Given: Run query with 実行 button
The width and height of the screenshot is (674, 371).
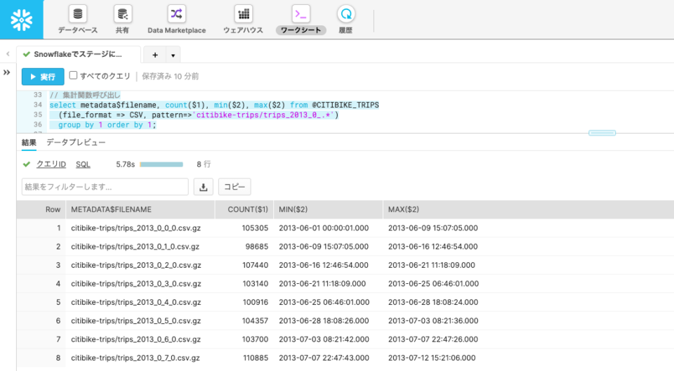Looking at the screenshot, I should tap(43, 77).
